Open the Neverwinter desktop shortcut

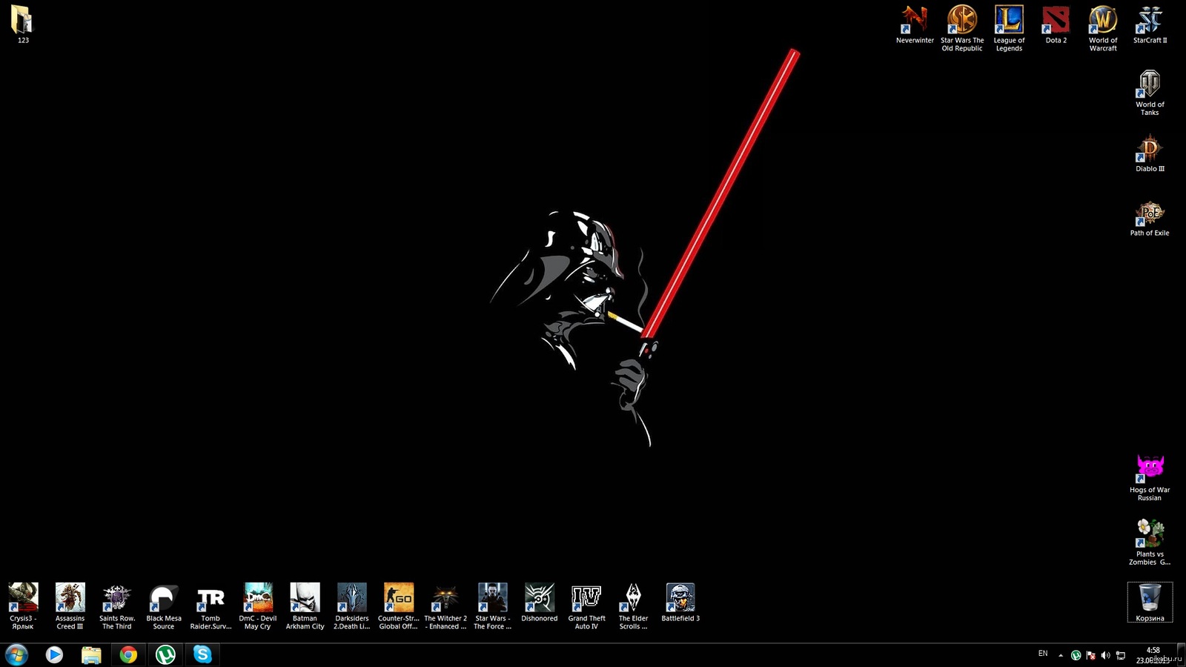click(x=914, y=21)
